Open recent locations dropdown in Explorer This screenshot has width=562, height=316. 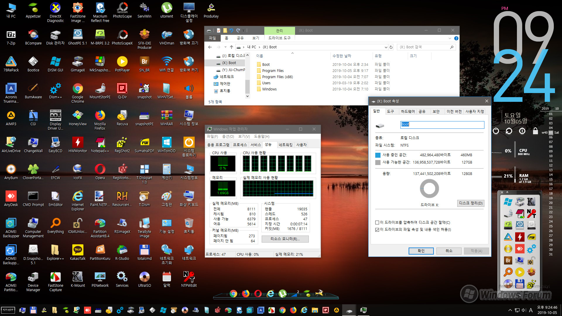pos(225,47)
